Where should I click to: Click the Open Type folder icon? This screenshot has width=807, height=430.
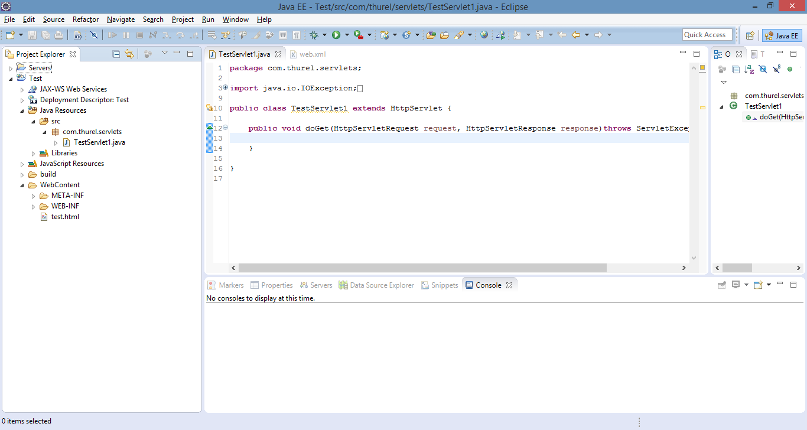click(431, 35)
